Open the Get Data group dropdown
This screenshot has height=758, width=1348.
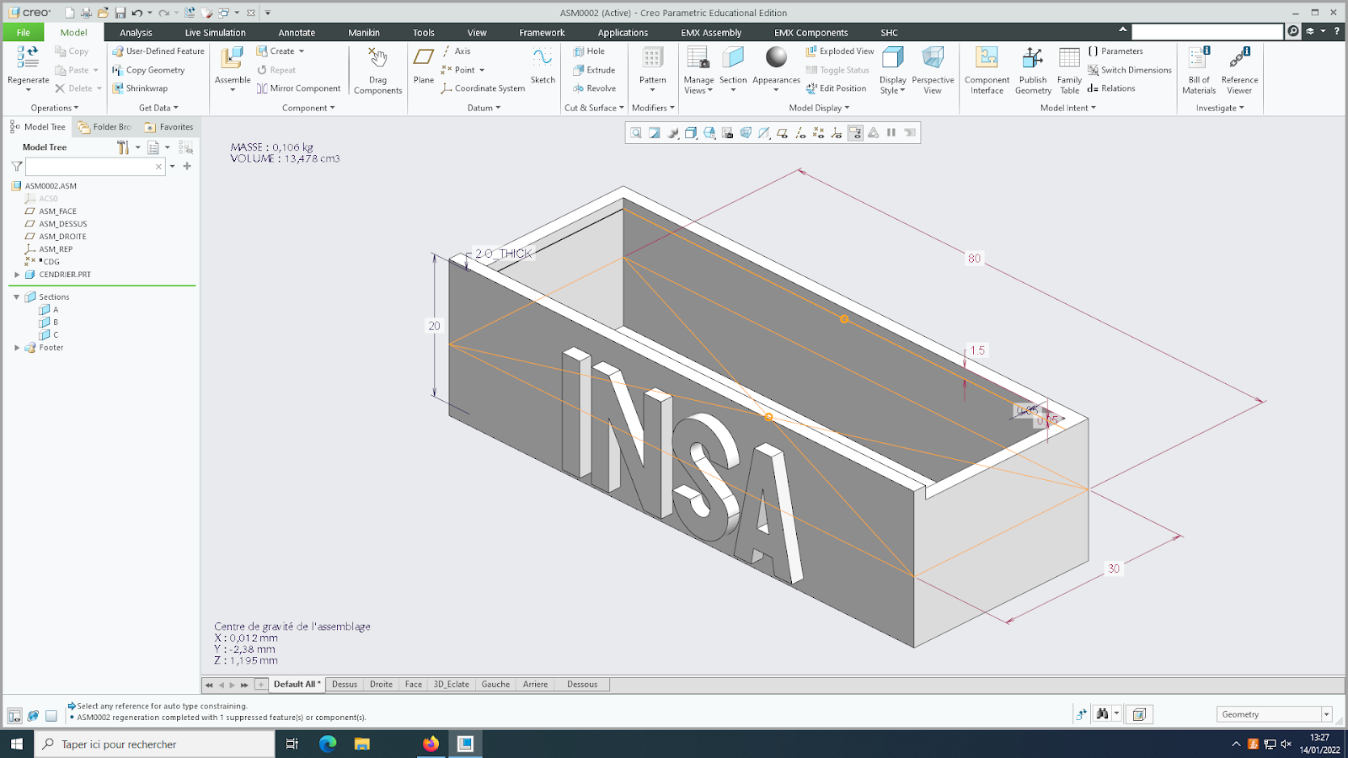coord(158,108)
